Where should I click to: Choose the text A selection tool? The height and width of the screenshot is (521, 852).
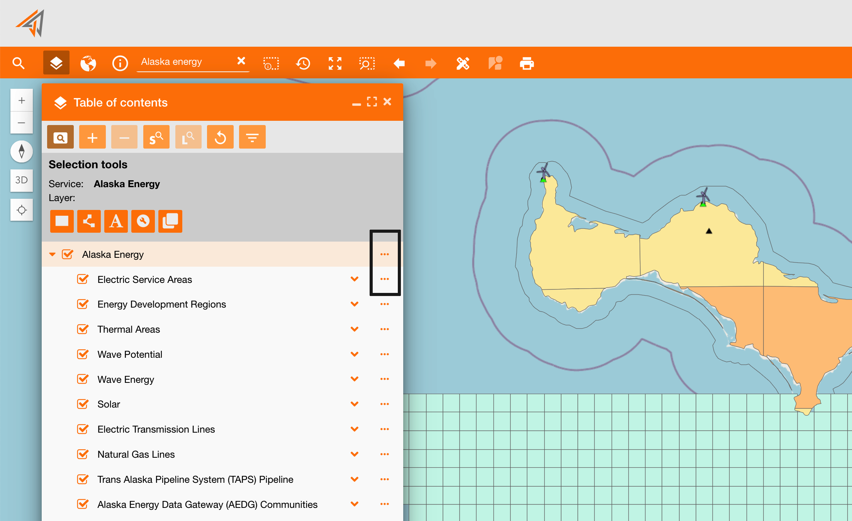(x=116, y=221)
